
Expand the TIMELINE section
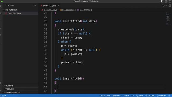9,89
